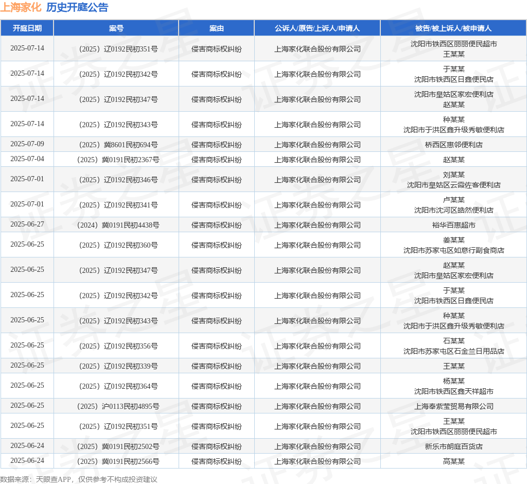Select case number 辽0192民初341号
The image size is (527, 484).
click(118, 205)
